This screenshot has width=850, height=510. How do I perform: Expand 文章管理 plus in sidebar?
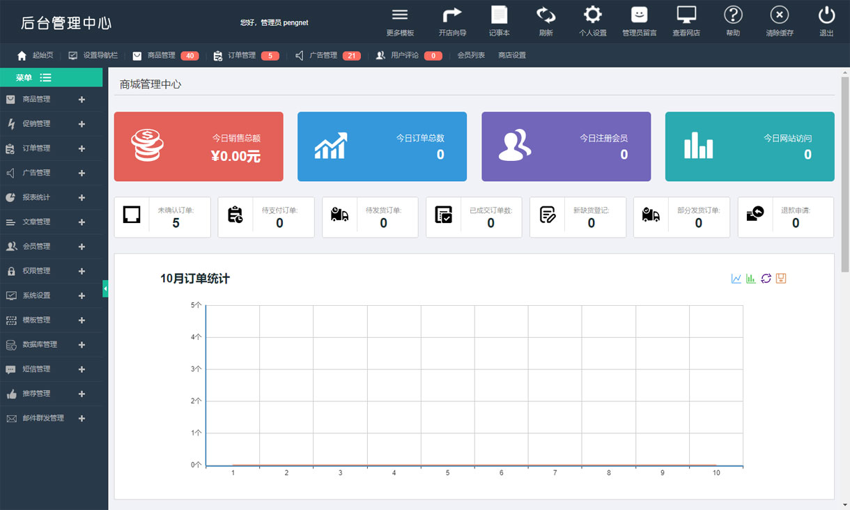[82, 222]
